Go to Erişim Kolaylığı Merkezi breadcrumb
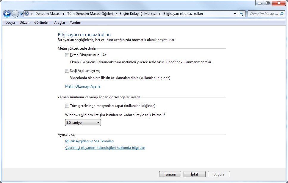Viewport: 288px width, 183px height. tap(138, 14)
